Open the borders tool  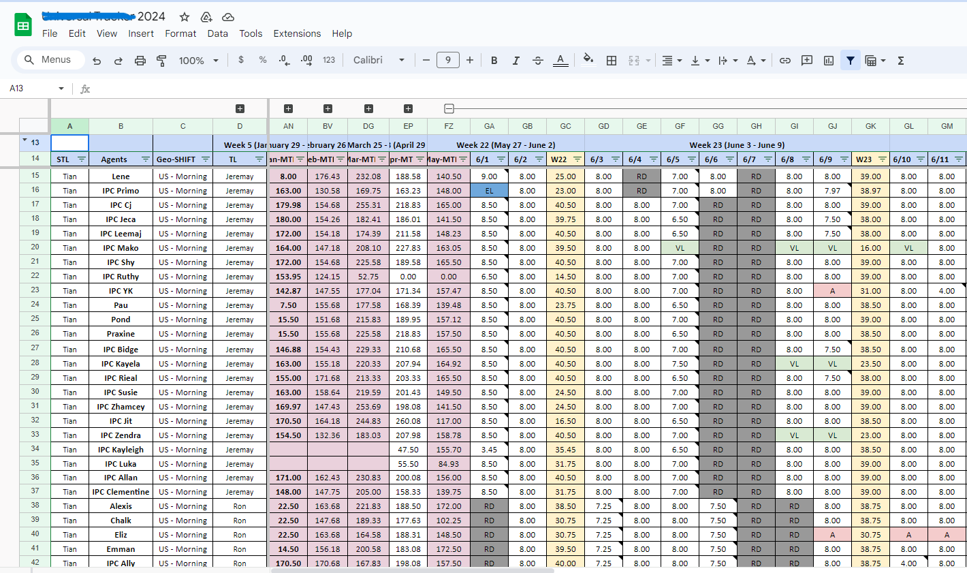coord(612,61)
